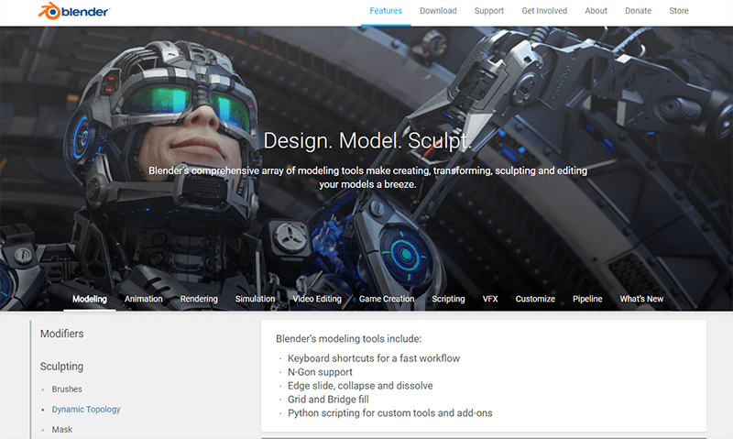733x439 pixels.
Task: Select the VFX tab
Action: (x=490, y=299)
